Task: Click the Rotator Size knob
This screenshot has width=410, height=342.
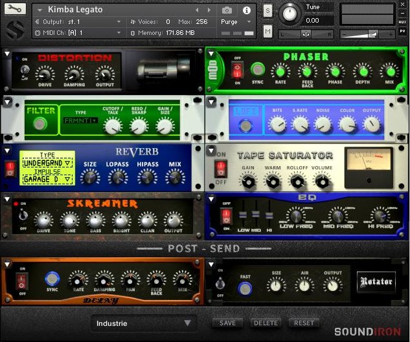Action: [276, 286]
